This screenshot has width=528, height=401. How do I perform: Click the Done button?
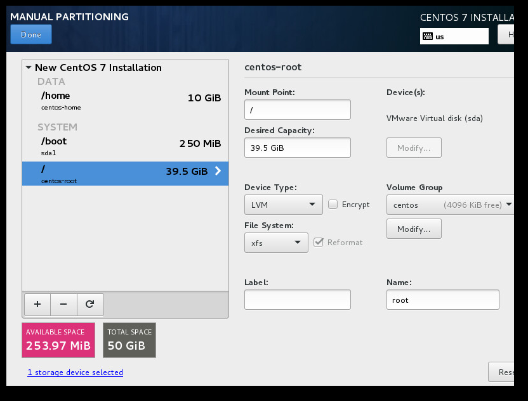(x=31, y=34)
